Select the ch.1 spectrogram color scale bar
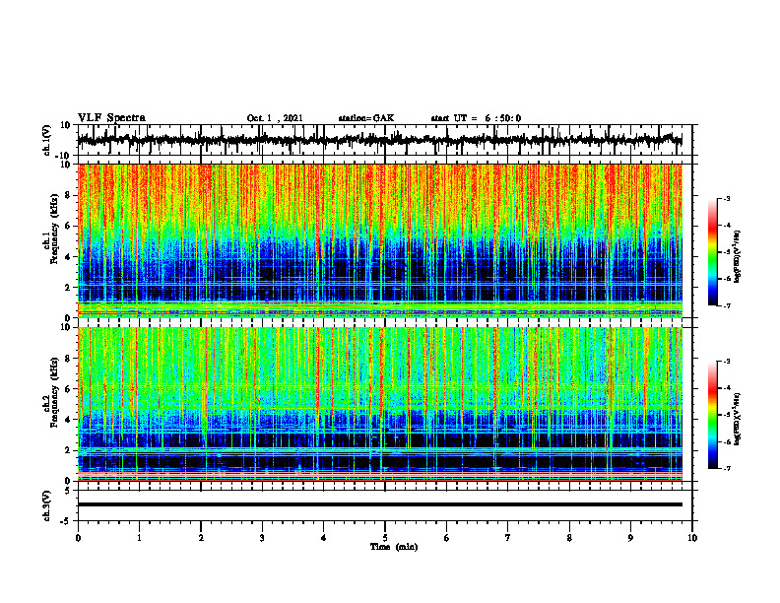 [712, 252]
